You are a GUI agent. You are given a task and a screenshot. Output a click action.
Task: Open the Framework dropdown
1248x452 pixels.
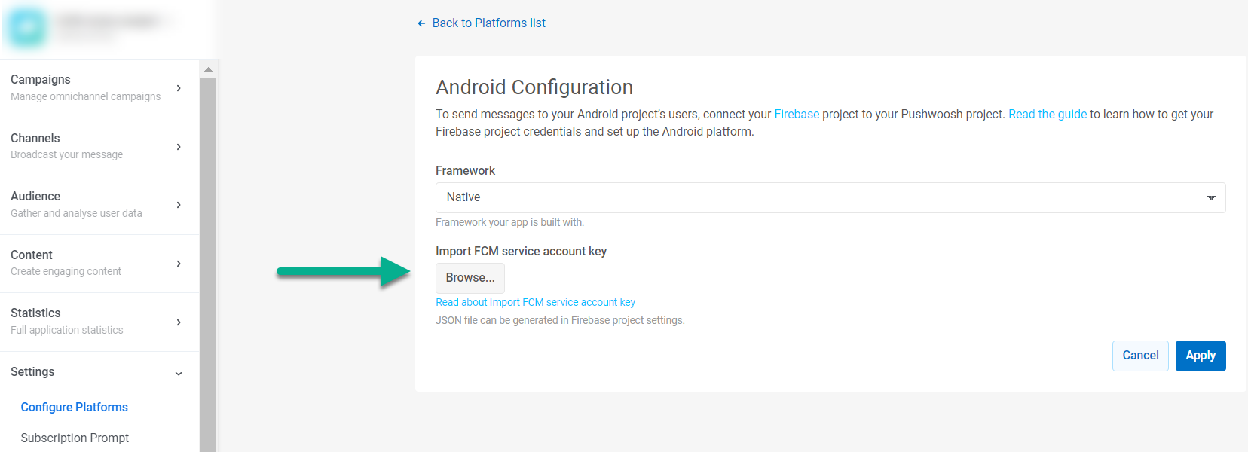(830, 197)
